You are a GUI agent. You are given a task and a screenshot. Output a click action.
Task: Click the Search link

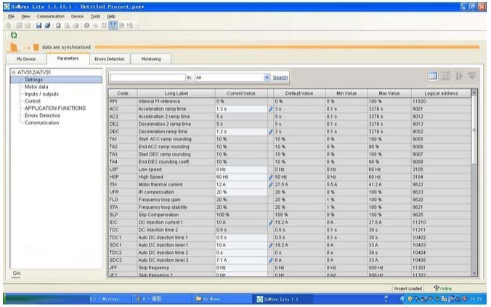pos(280,77)
